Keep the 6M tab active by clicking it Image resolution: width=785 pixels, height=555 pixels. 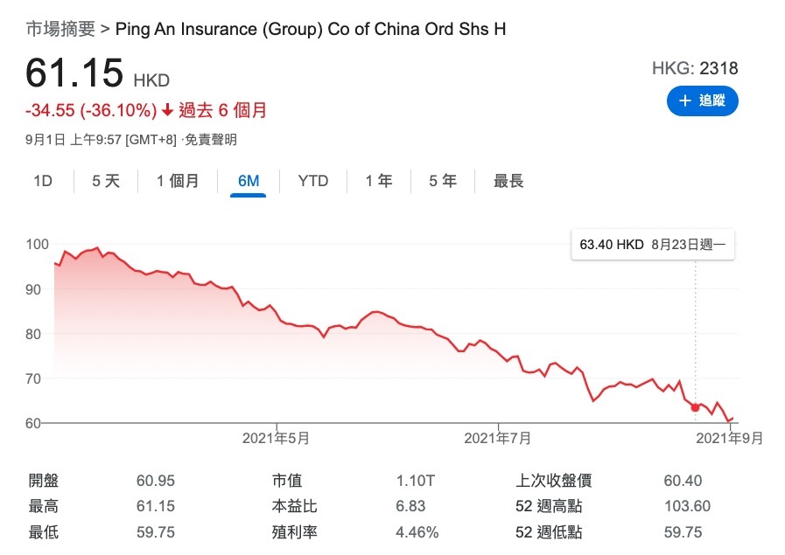(248, 181)
